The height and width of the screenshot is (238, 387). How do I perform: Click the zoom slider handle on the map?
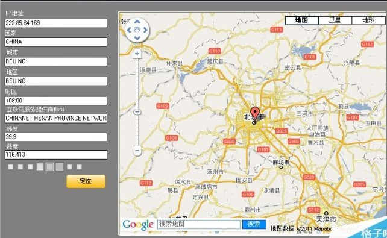pyautogui.click(x=137, y=112)
